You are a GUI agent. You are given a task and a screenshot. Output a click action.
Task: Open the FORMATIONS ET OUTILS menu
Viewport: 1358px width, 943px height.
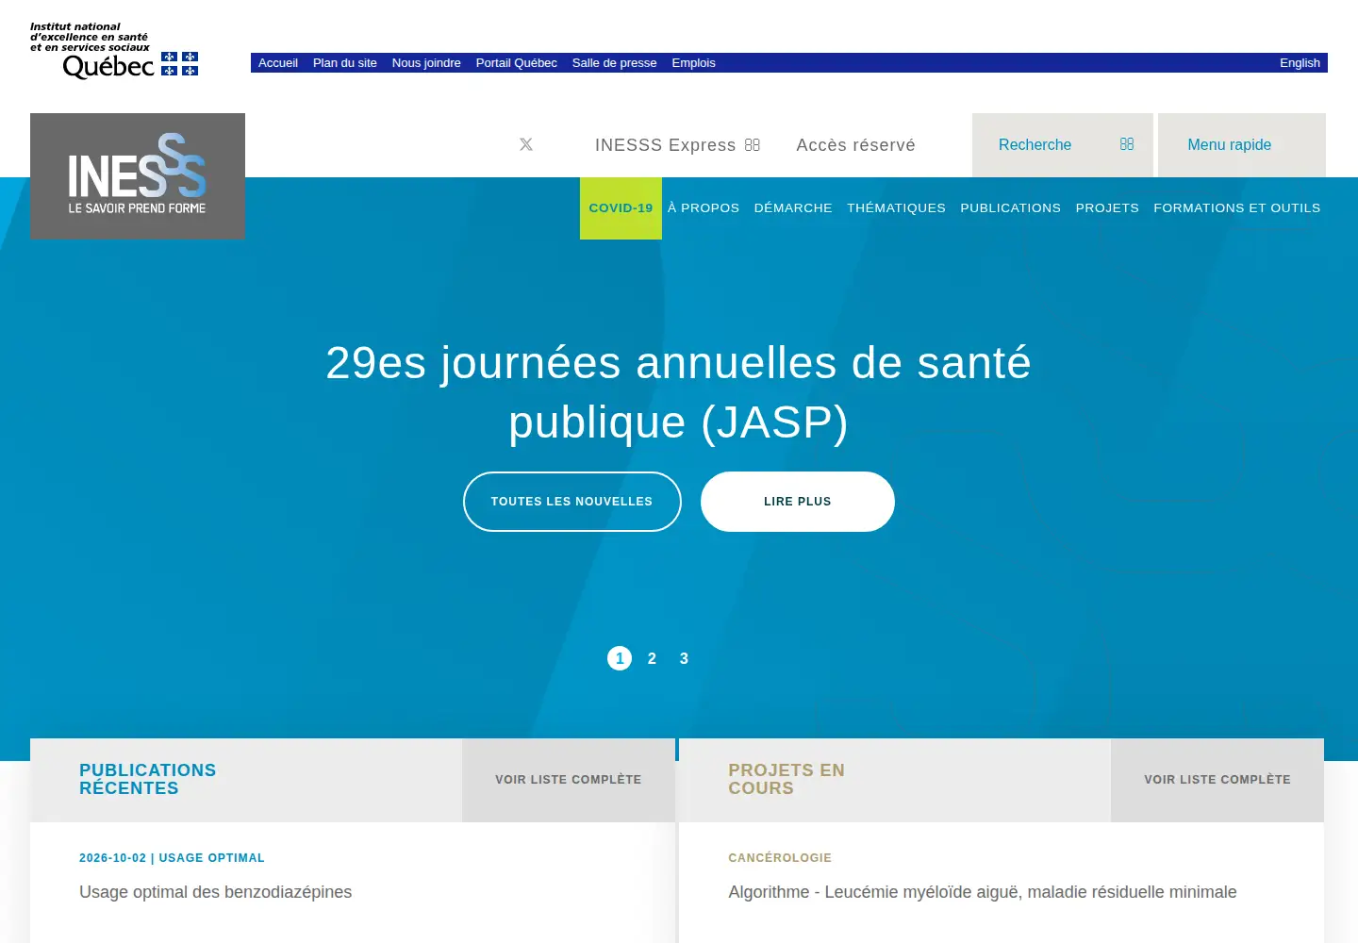1236,208
